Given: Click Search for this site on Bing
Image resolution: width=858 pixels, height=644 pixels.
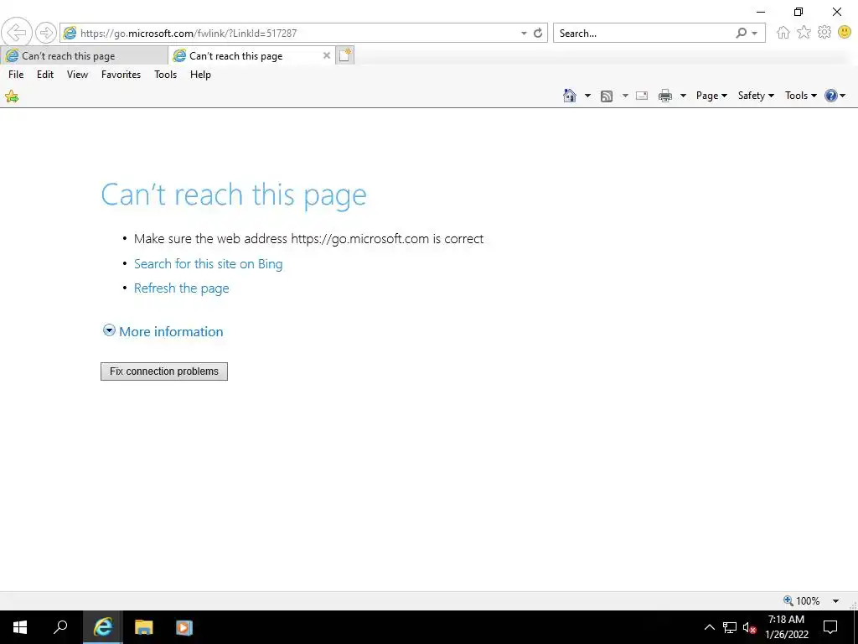Looking at the screenshot, I should coord(208,264).
